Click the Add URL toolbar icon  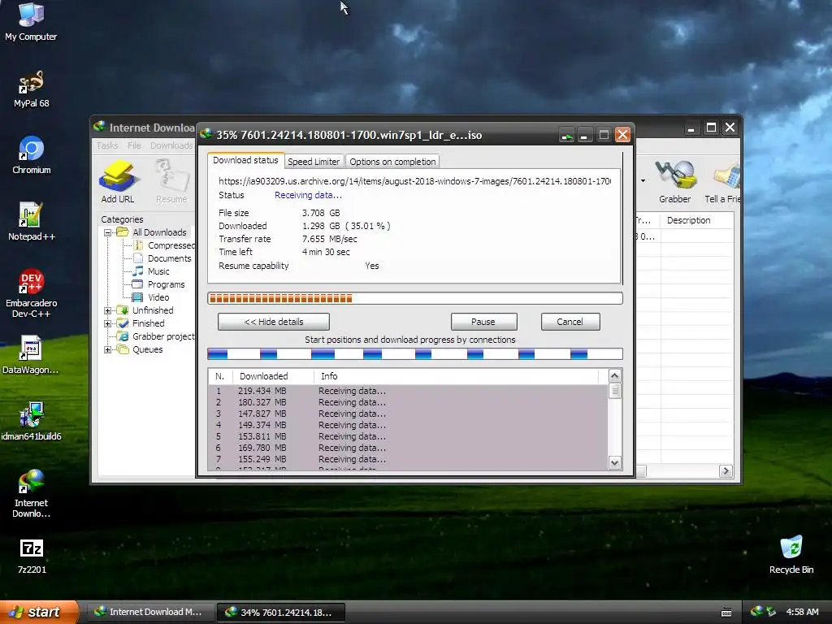pos(117,182)
